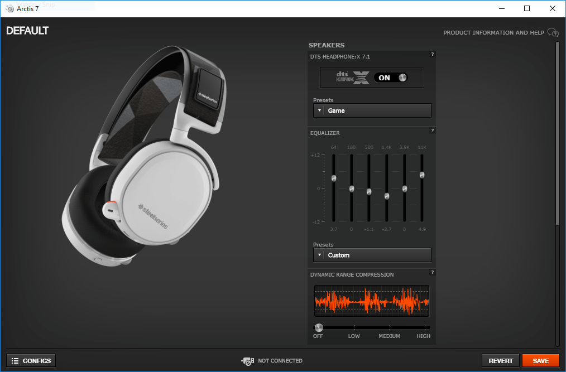The height and width of the screenshot is (372, 566).
Task: Toggle DTS Headphone:X 7.1 ON switch
Action: (391, 78)
